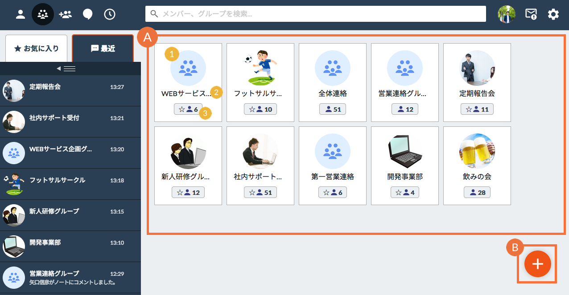
Task: Click the add members icon
Action: (65, 14)
